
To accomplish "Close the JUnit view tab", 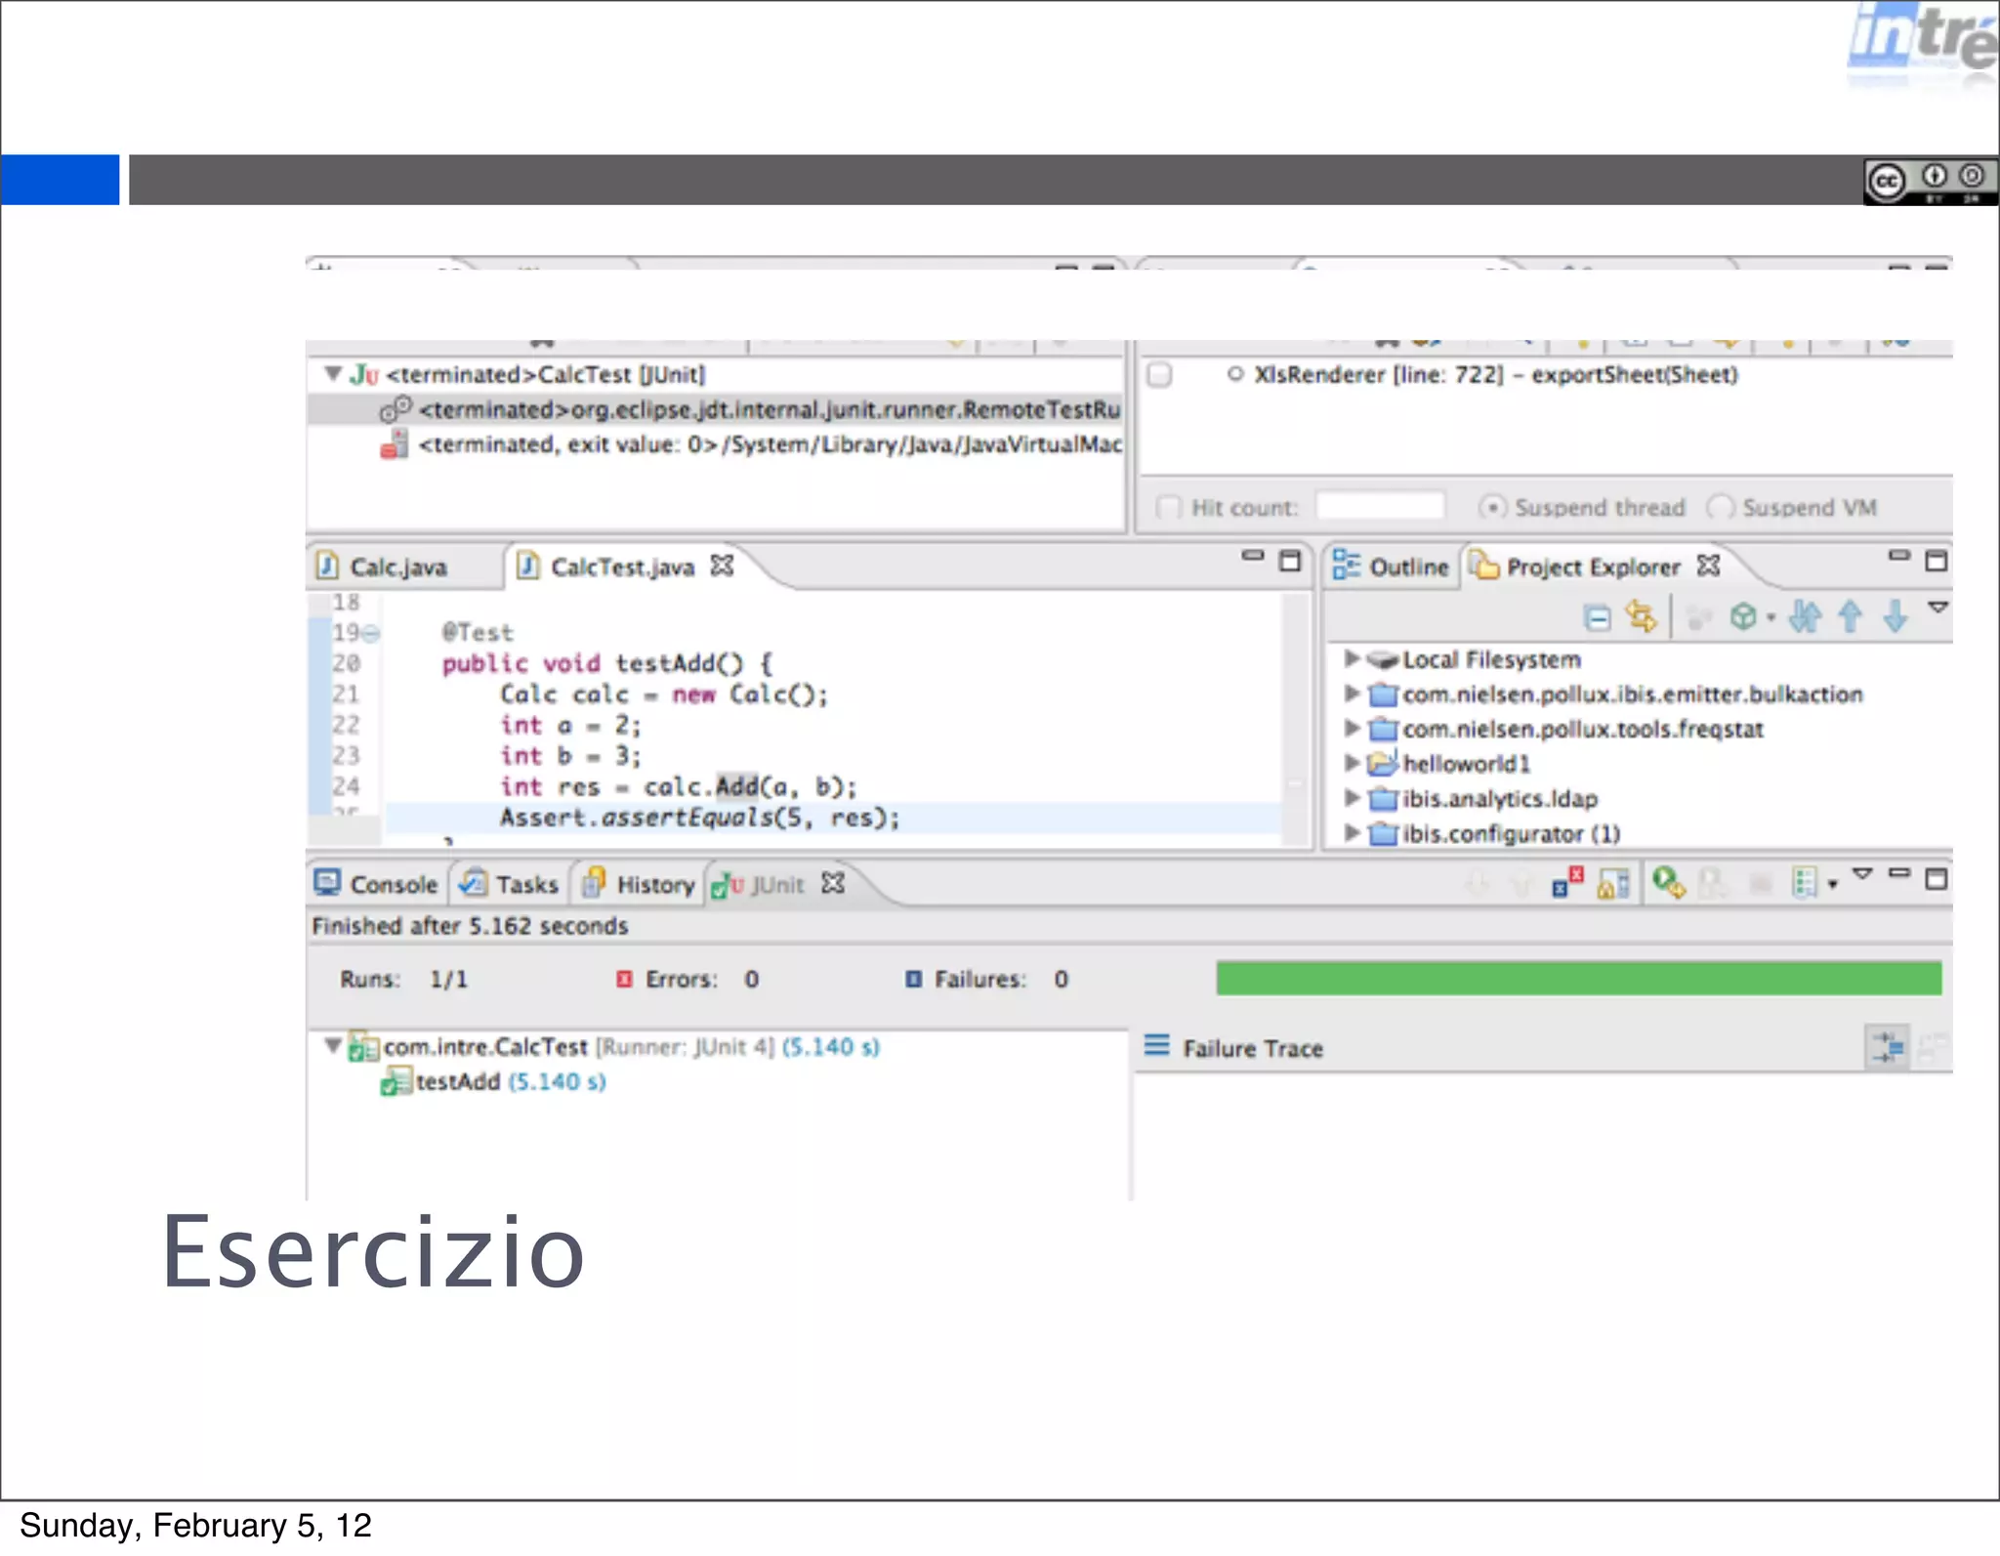I will point(833,883).
